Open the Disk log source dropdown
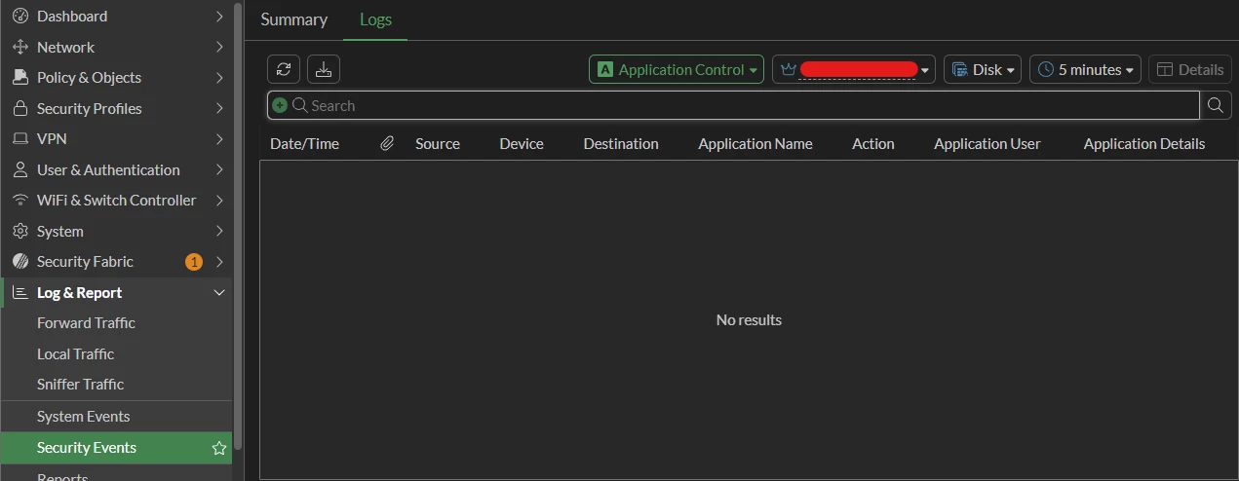The width and height of the screenshot is (1239, 481). (983, 69)
